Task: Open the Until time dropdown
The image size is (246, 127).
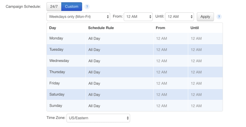Action: point(179,17)
